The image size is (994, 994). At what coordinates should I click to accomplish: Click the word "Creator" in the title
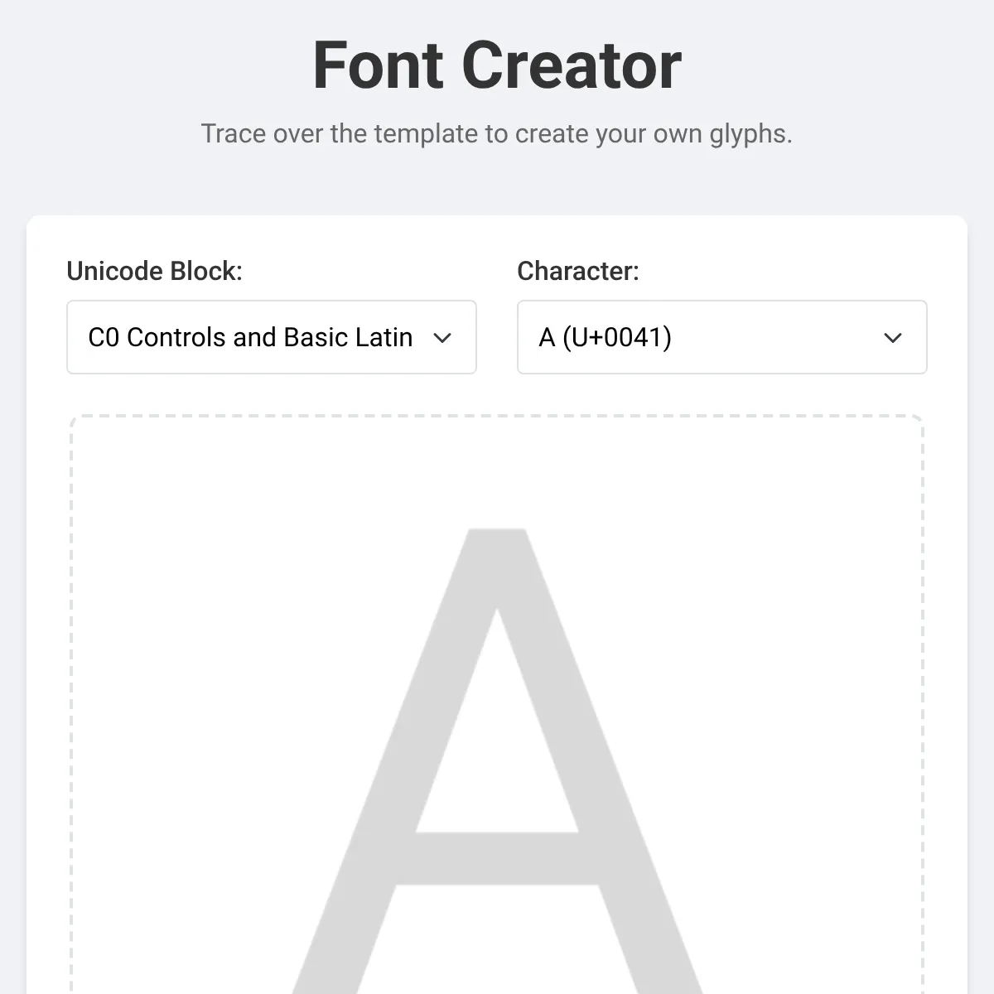click(x=572, y=65)
